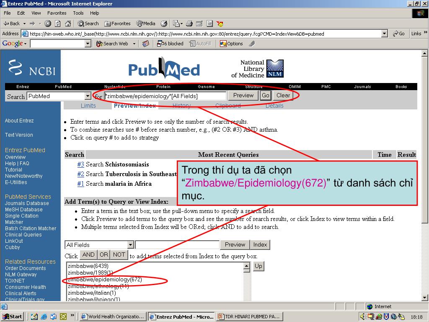Click the NCBI logo
The height and width of the screenshot is (322, 429).
[x=32, y=68]
